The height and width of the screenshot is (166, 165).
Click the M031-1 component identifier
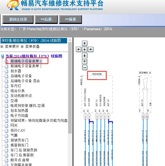coord(81,80)
